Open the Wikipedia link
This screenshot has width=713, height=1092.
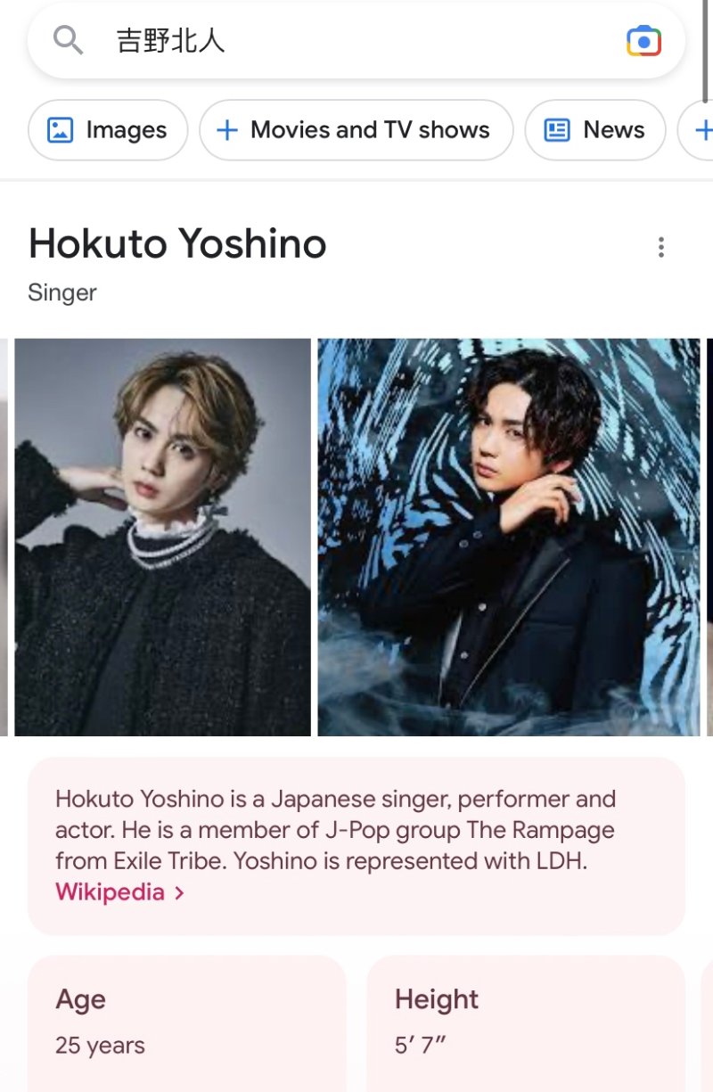[110, 892]
